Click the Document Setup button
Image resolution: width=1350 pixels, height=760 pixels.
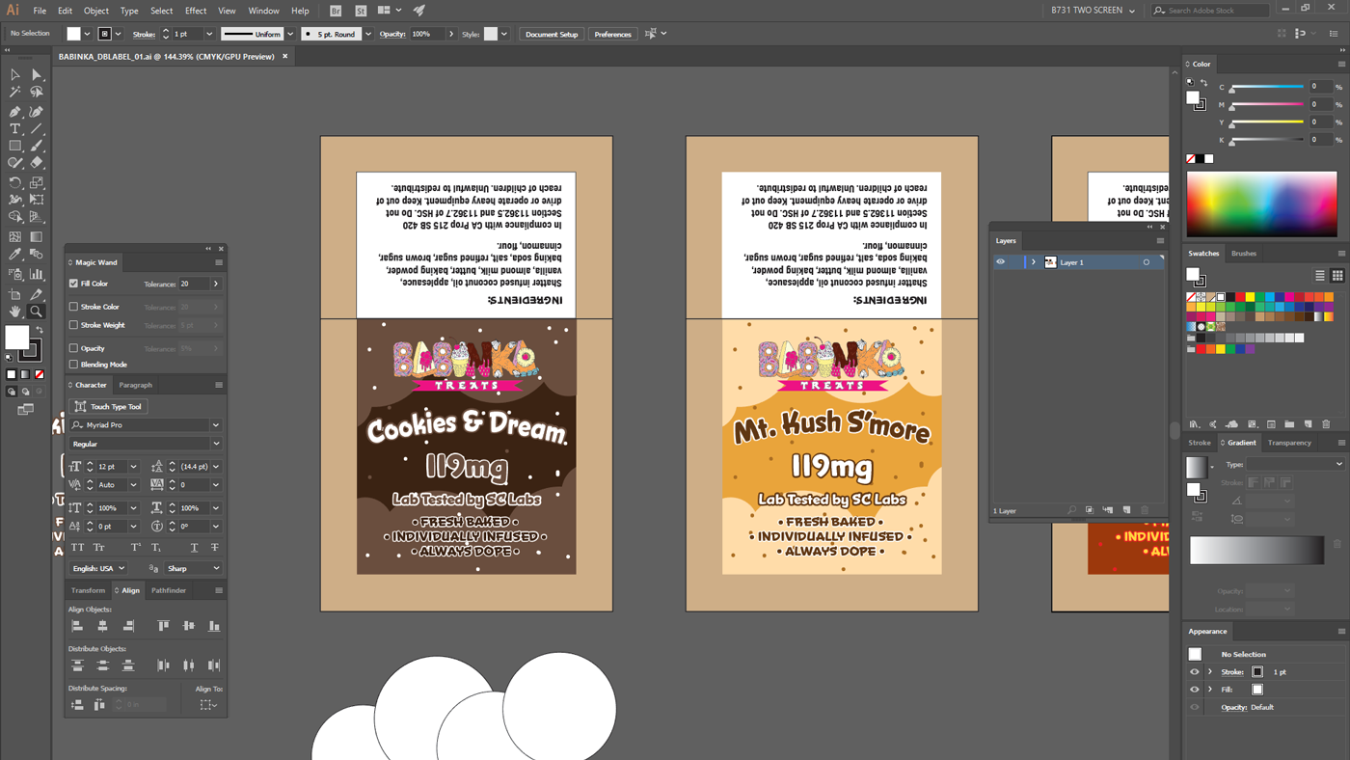click(552, 34)
